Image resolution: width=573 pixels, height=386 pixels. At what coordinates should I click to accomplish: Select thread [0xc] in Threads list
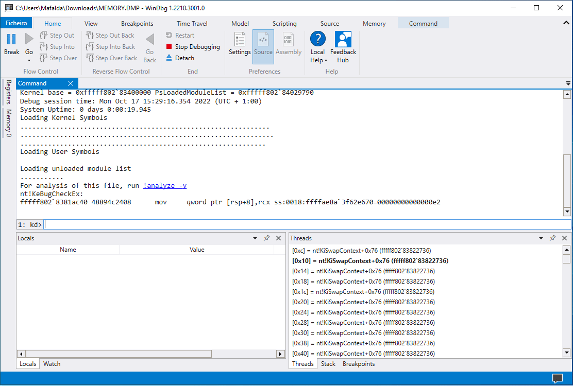361,251
